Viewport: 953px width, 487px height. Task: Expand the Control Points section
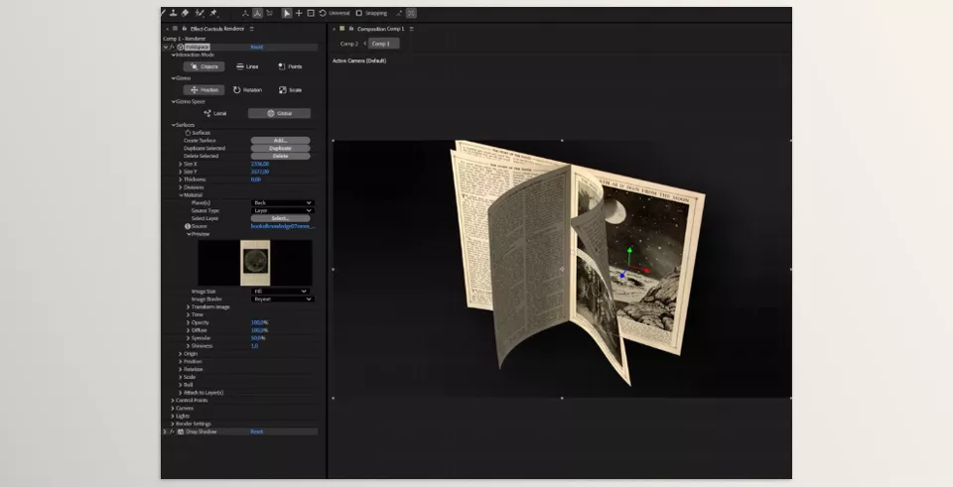pyautogui.click(x=173, y=401)
